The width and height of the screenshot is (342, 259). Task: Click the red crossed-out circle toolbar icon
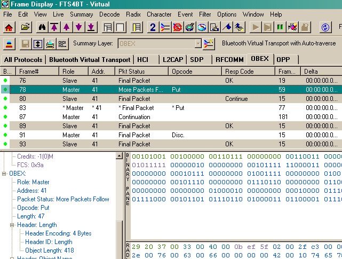pyautogui.click(x=177, y=27)
